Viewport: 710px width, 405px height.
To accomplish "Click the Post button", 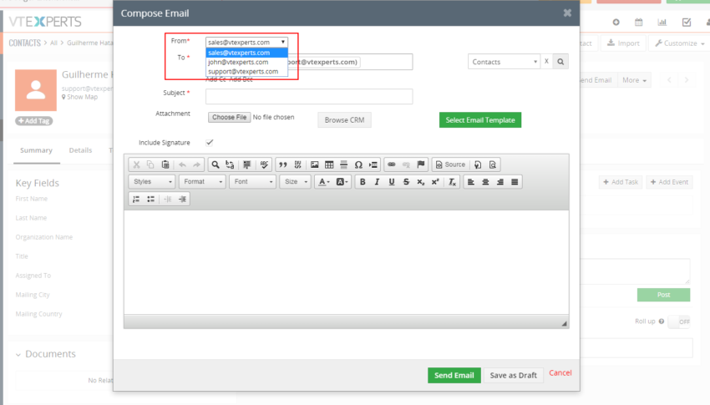I will 663,295.
